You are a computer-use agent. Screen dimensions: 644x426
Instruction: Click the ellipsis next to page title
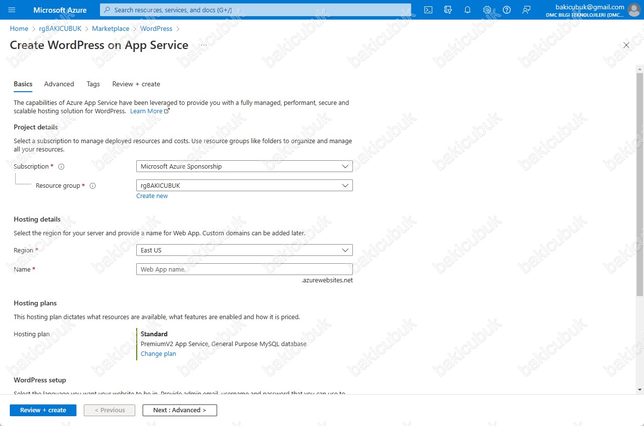tap(204, 45)
